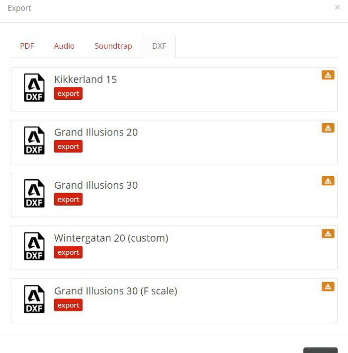The image size is (348, 353).
Task: Open the warning badge for Wintergatan 20 (custom)
Action: 328,234
